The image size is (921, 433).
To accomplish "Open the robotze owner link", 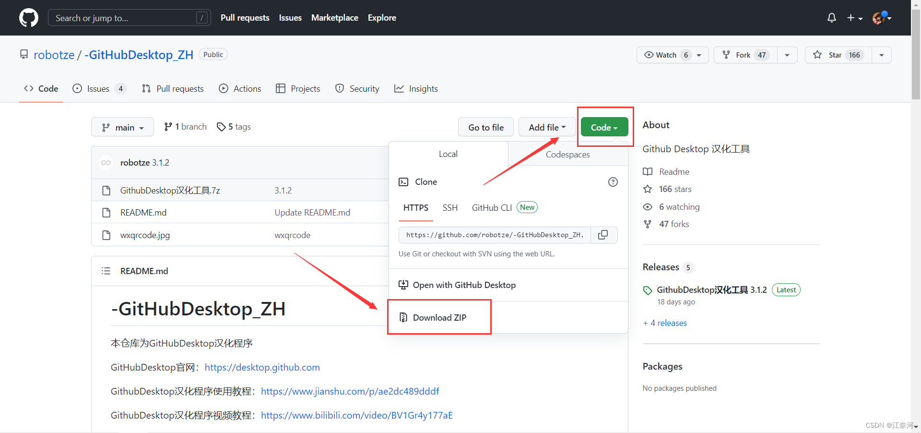I will (54, 55).
